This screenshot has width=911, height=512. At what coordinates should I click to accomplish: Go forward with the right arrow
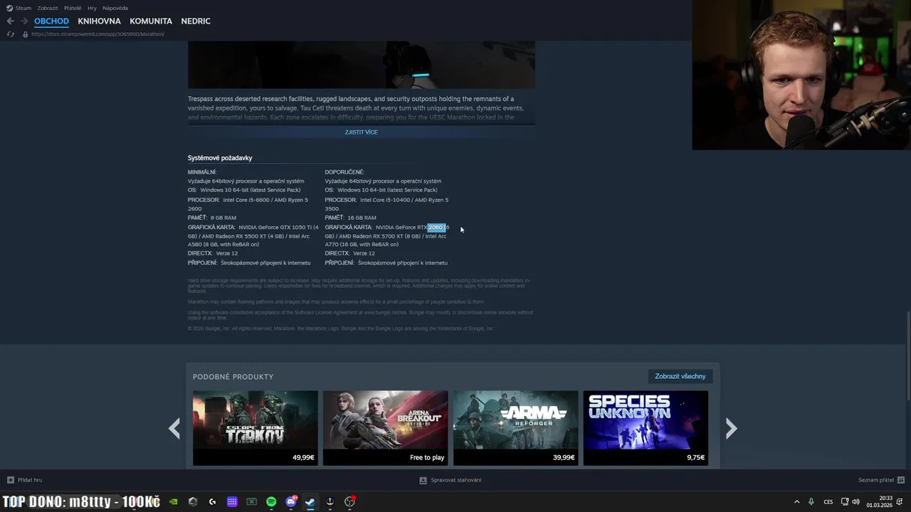[24, 21]
